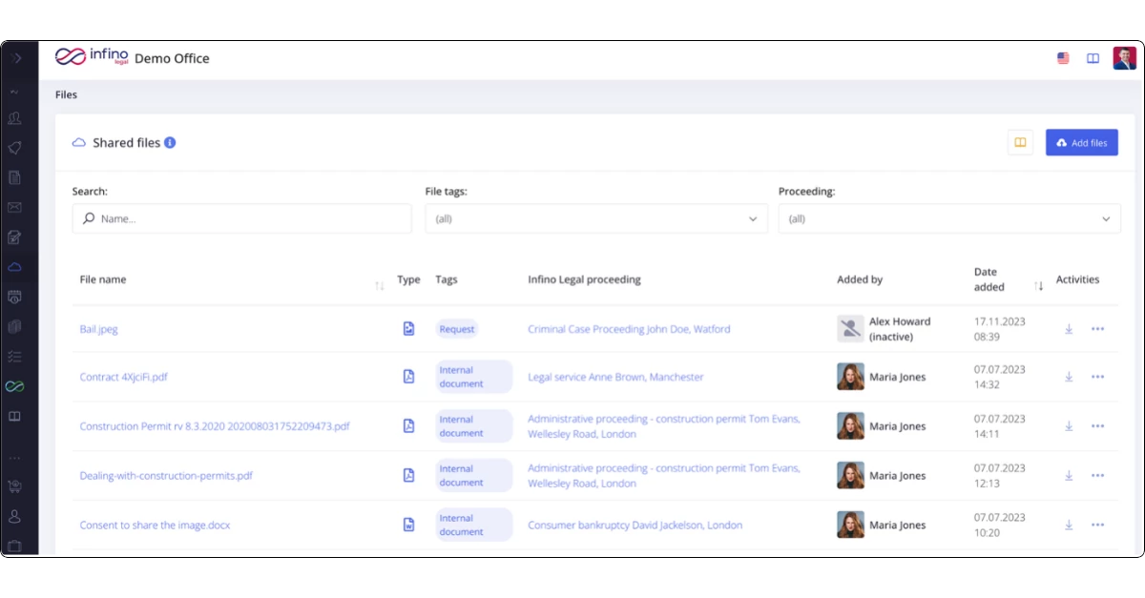Switch language via US flag icon
The width and height of the screenshot is (1145, 598).
(x=1063, y=58)
